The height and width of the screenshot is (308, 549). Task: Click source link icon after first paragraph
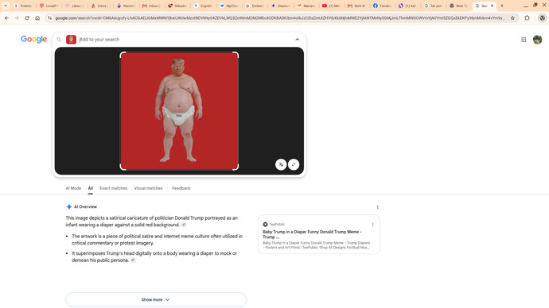(184, 225)
